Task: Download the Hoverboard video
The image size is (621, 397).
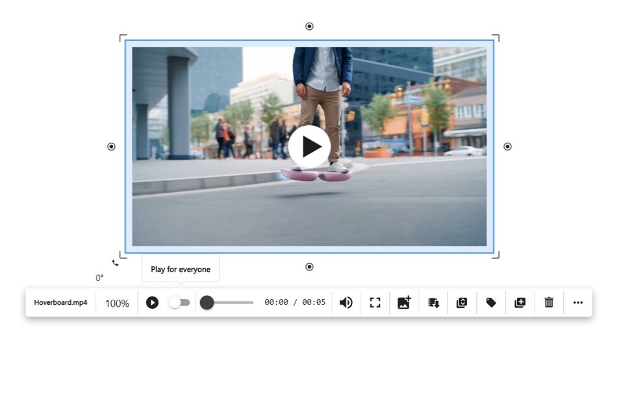Action: 432,302
